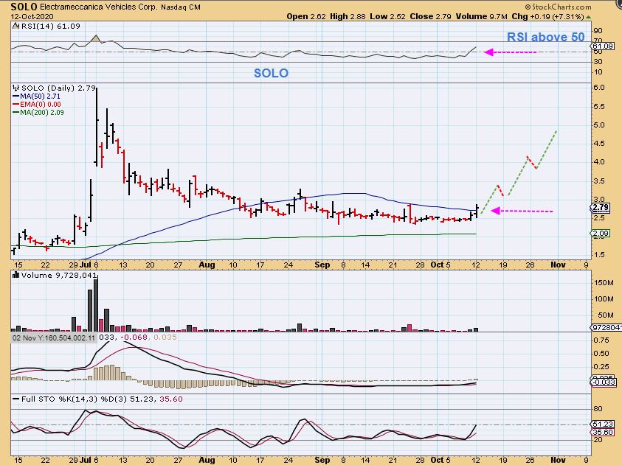Click the Nov label on price date axis
The height and width of the screenshot is (465, 622).
(558, 265)
